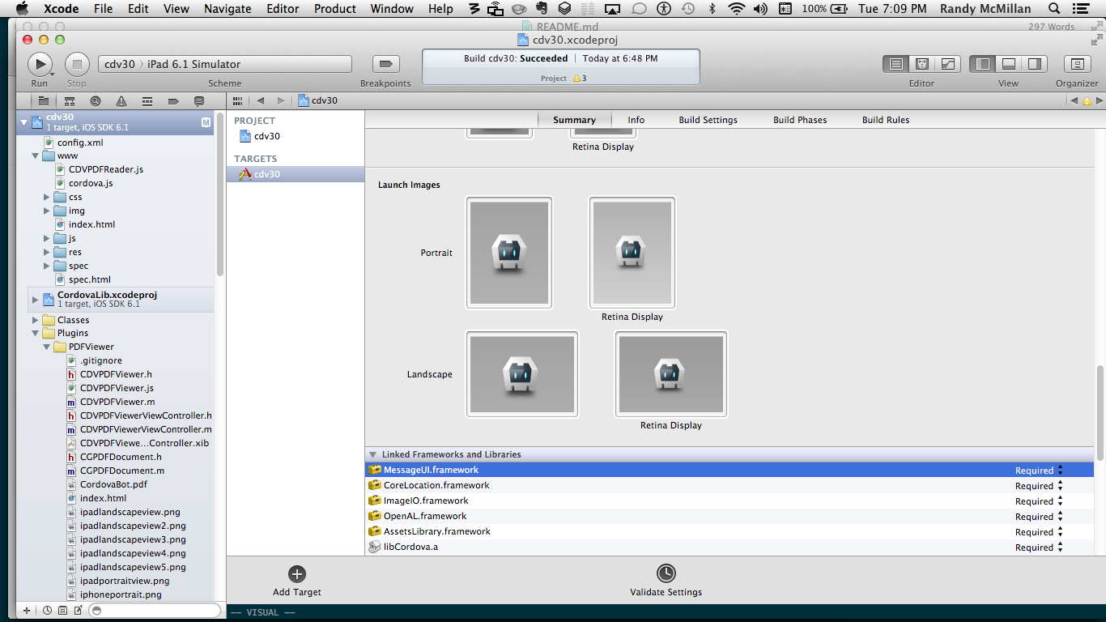This screenshot has height=622, width=1106.
Task: Show the Debug area
Action: pyautogui.click(x=1009, y=64)
